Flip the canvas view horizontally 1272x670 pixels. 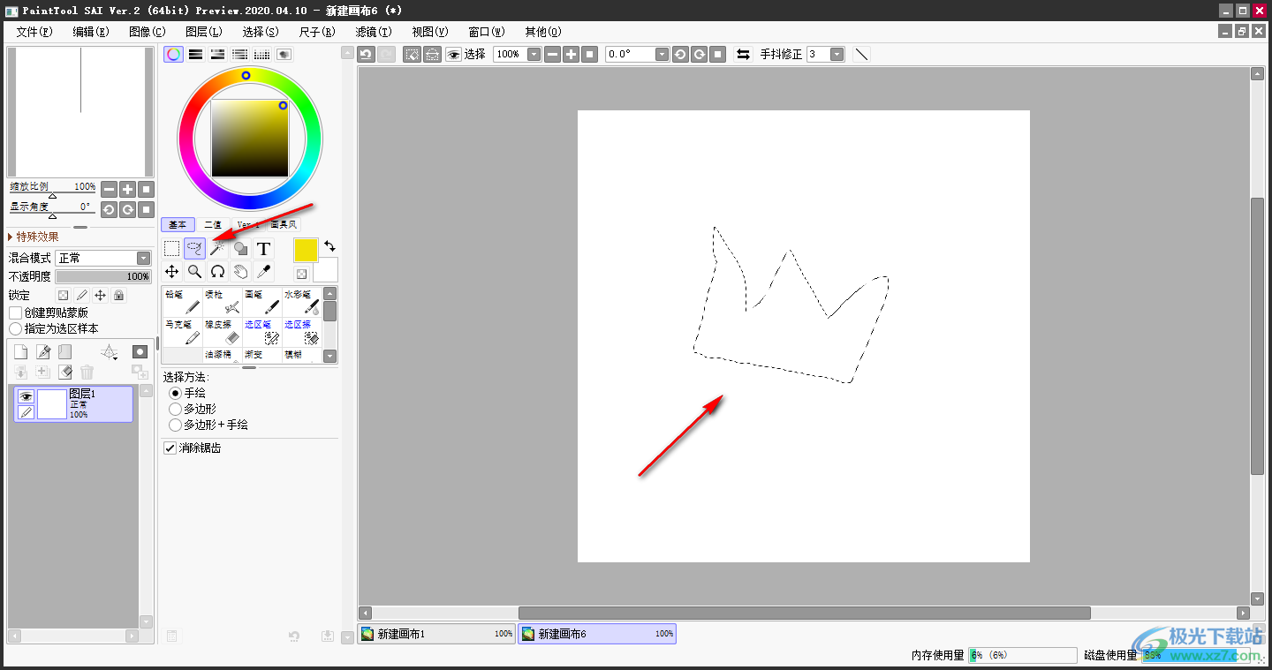pyautogui.click(x=744, y=54)
